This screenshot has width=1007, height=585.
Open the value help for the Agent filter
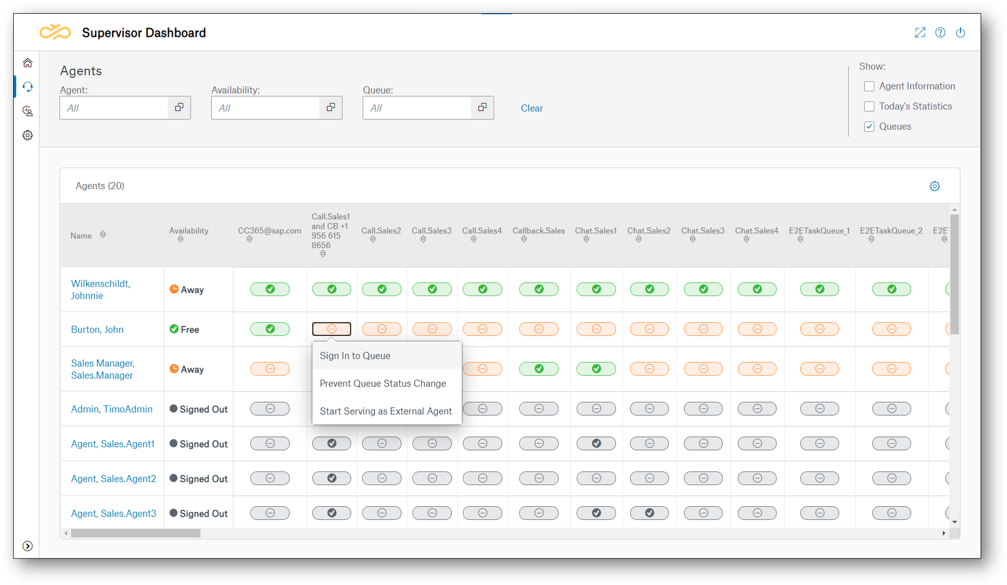pos(179,107)
